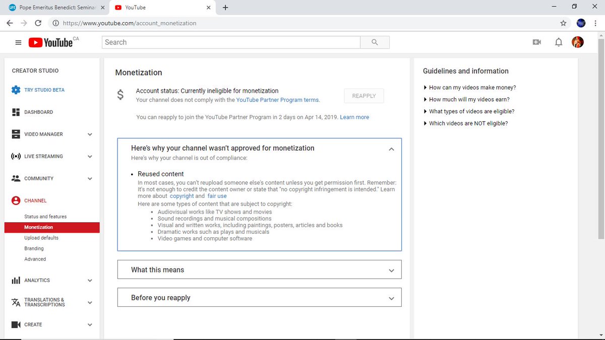The image size is (605, 340).
Task: Expand 'How can my videos make money?'
Action: [469, 88]
